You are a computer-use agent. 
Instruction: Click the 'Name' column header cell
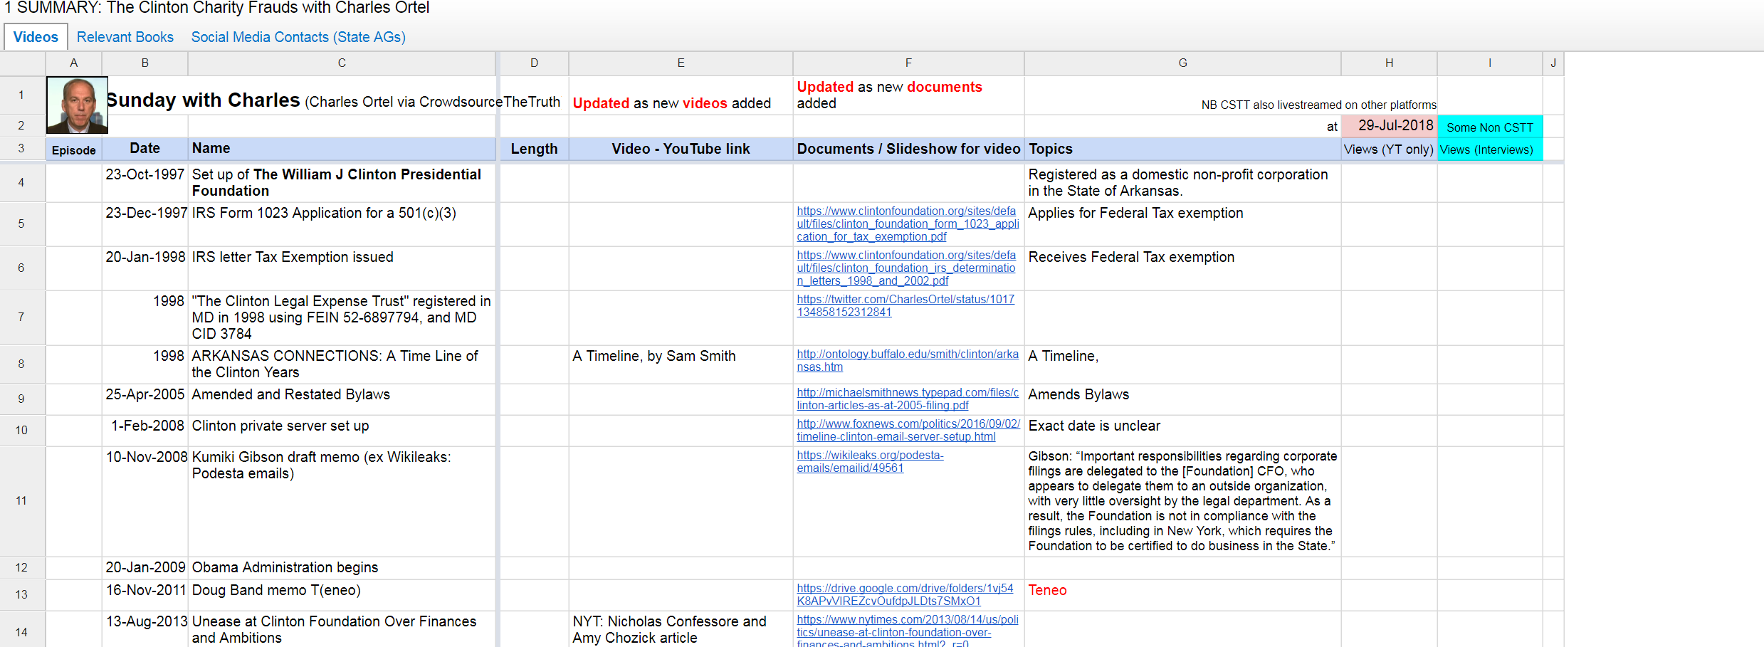(342, 149)
